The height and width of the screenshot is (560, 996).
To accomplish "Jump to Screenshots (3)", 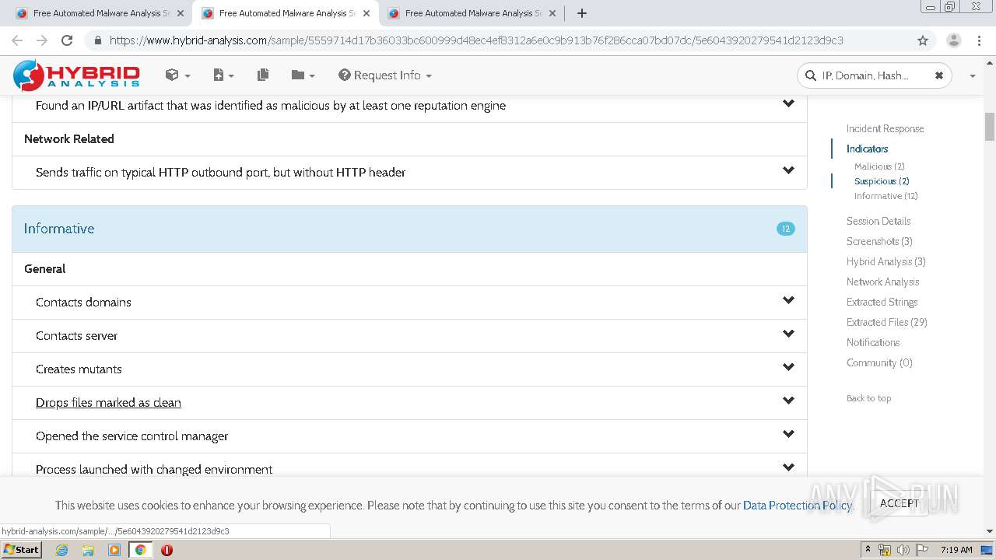I will [x=879, y=242].
